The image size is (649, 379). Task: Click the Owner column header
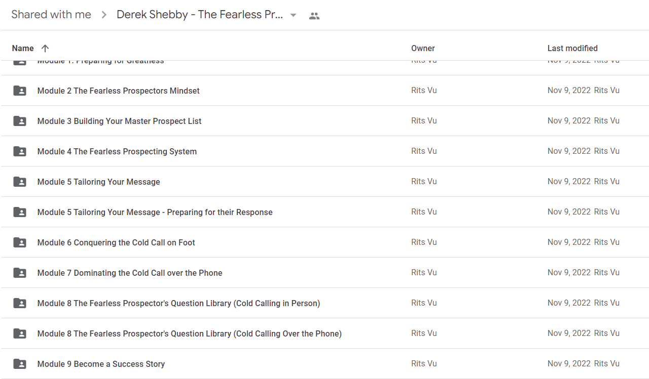coord(423,49)
